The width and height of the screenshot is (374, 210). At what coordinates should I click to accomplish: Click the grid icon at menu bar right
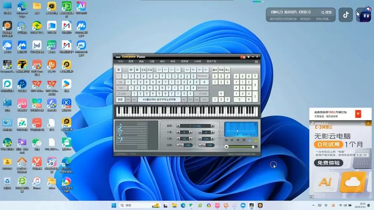click(256, 62)
